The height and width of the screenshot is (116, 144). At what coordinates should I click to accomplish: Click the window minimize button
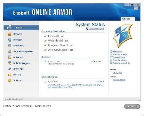coord(127,5)
